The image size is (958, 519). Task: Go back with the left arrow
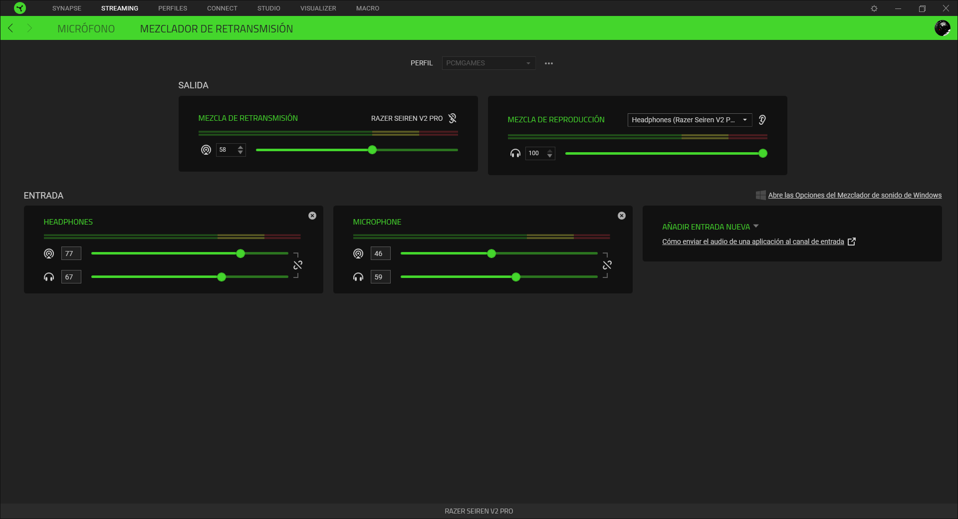pyautogui.click(x=10, y=28)
